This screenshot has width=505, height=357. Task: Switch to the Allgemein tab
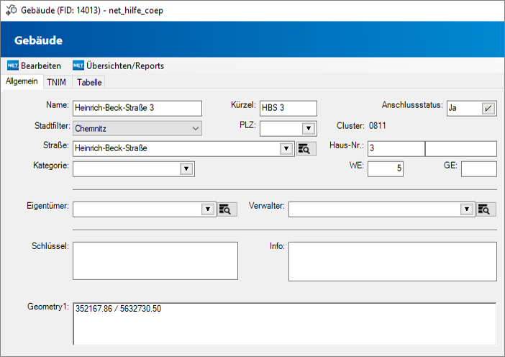22,81
